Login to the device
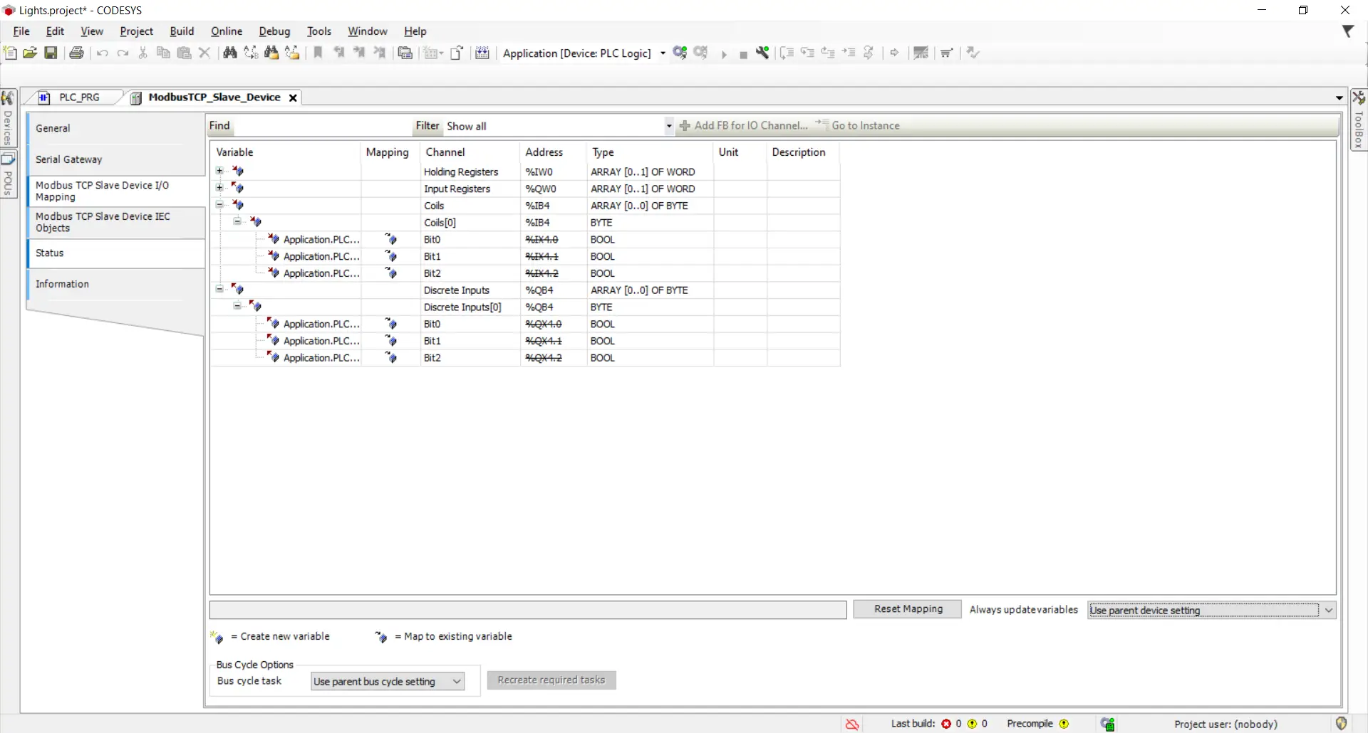 tap(680, 53)
